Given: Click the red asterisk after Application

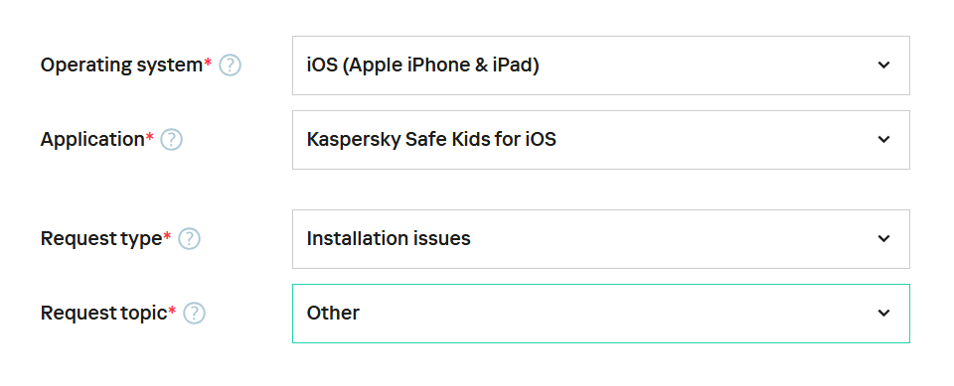Looking at the screenshot, I should [x=150, y=136].
